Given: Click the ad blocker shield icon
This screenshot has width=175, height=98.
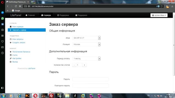Looking at the screenshot, I should click(x=159, y=6).
